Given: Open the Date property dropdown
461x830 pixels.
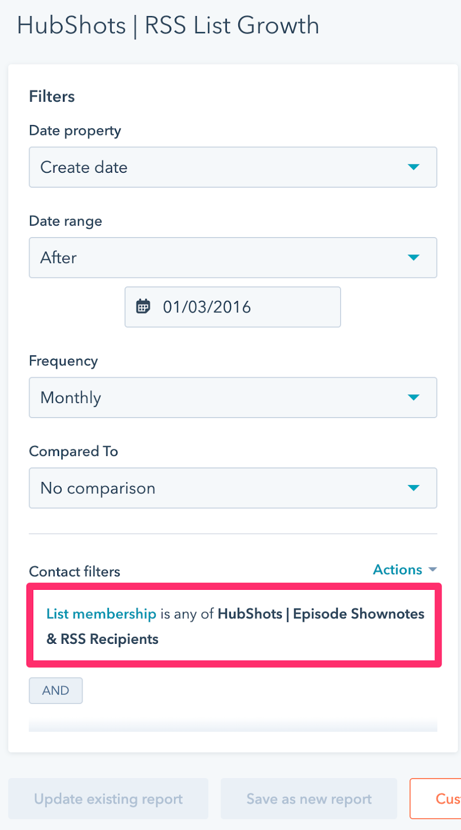Looking at the screenshot, I should click(x=233, y=167).
